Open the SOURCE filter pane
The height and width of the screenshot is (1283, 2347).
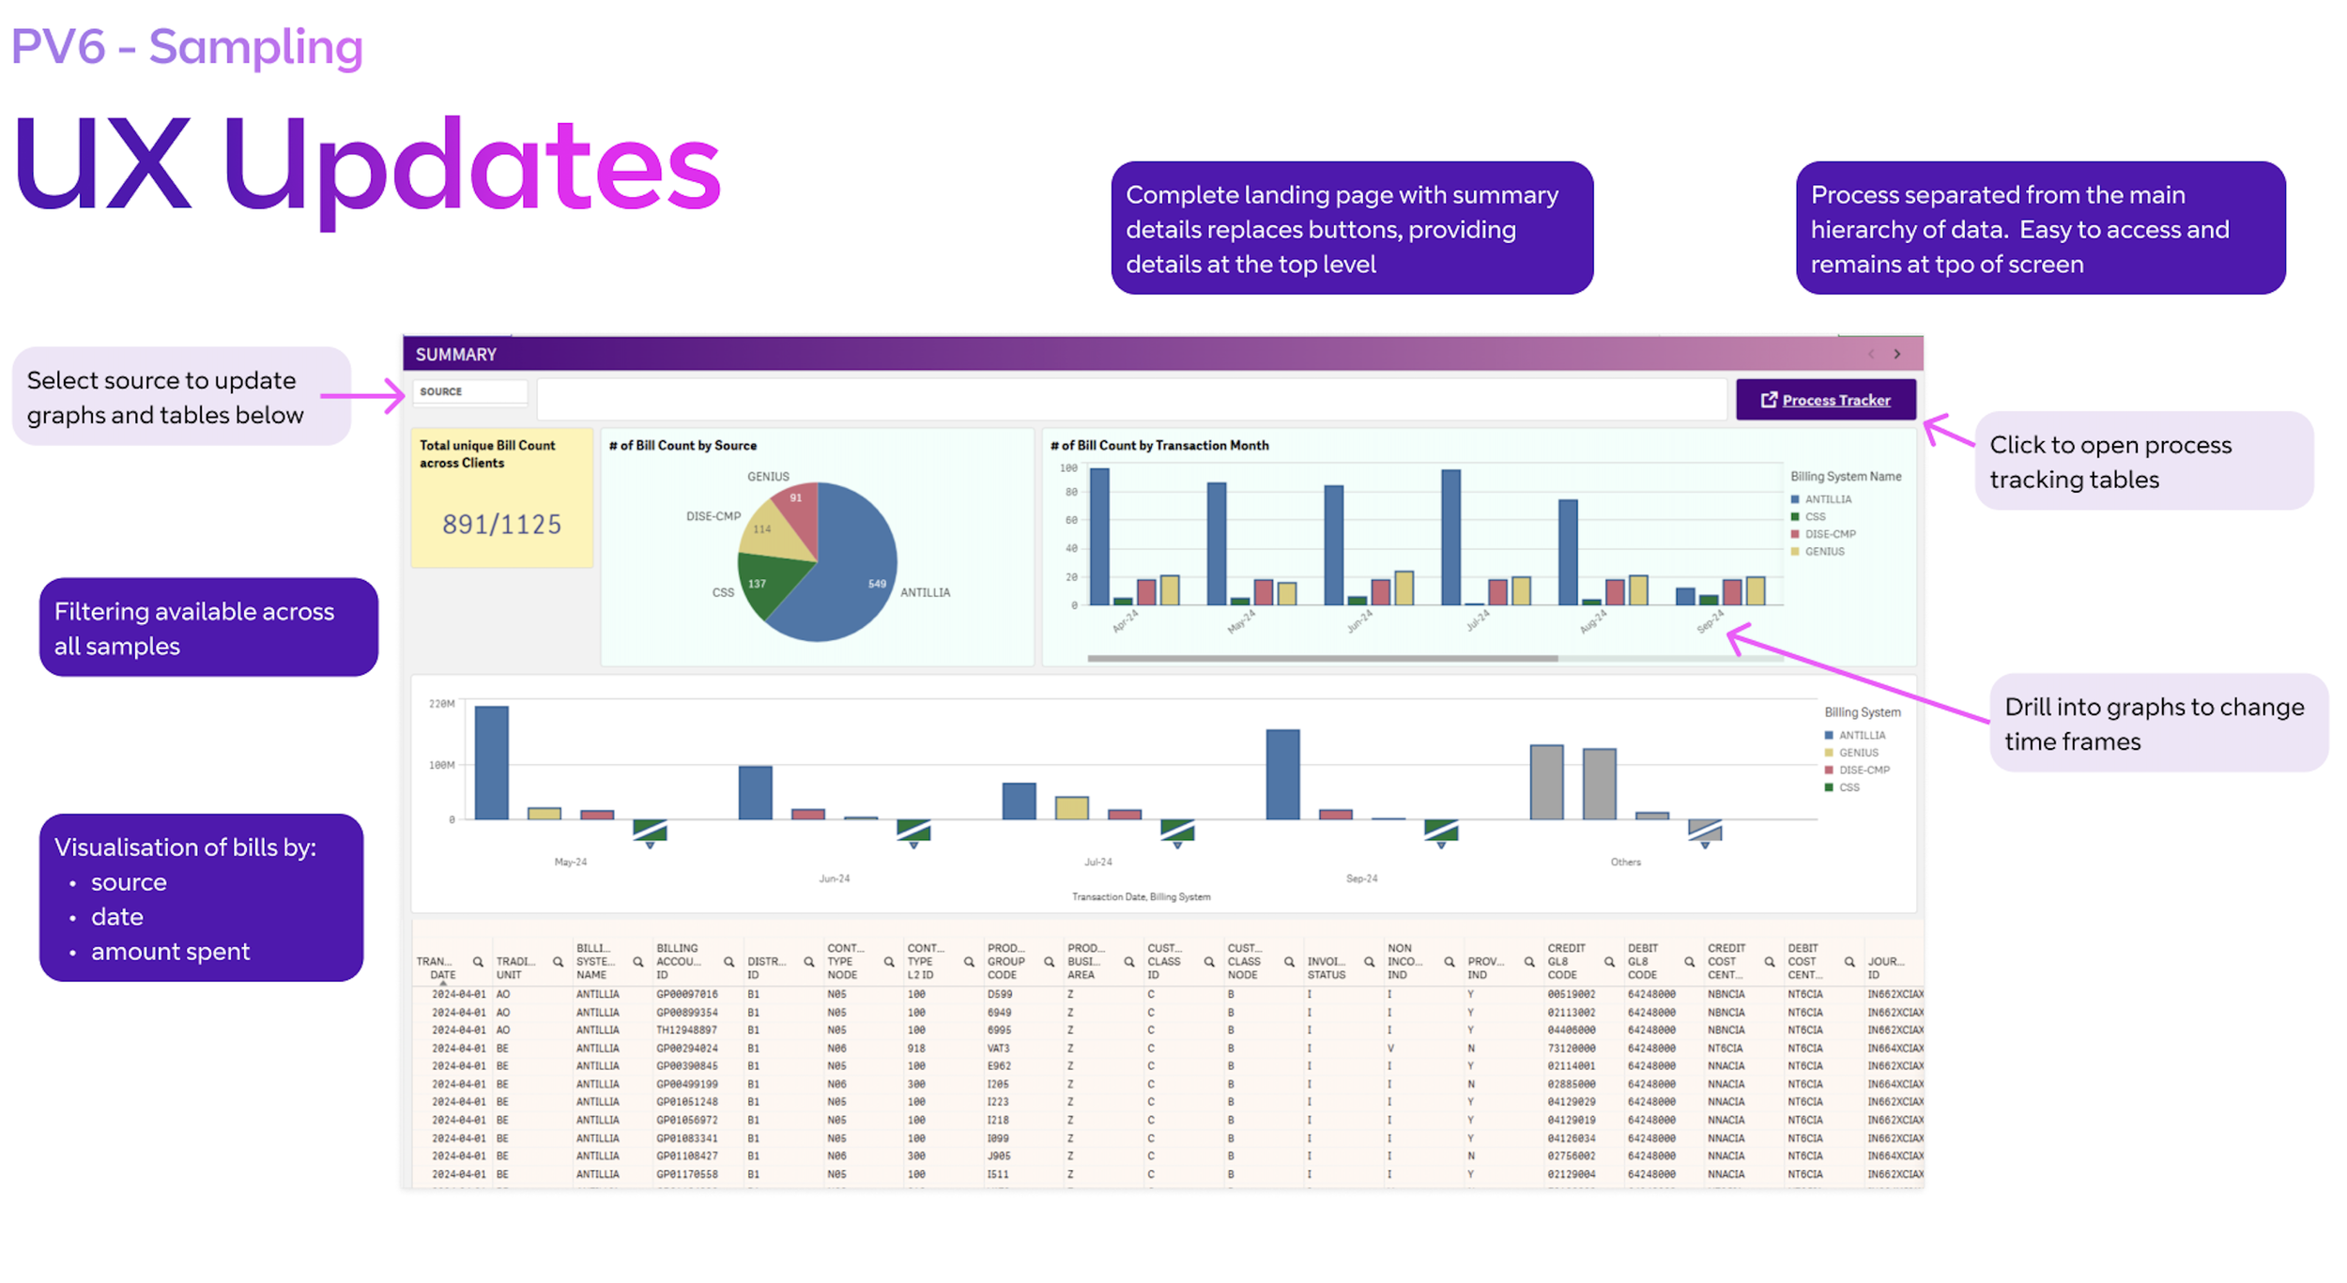[469, 391]
